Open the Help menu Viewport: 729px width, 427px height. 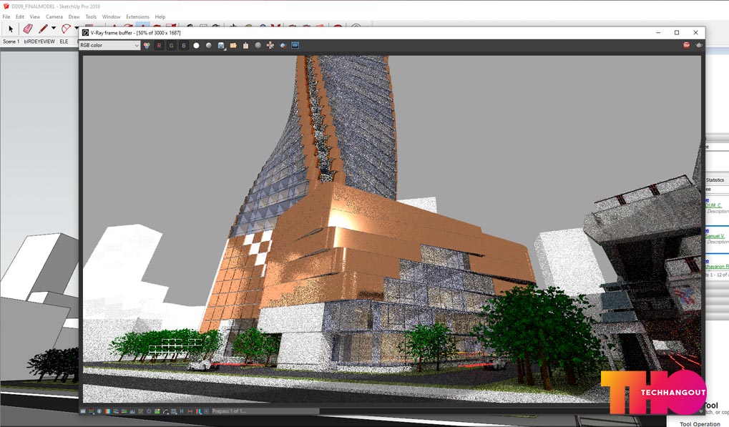pos(160,16)
